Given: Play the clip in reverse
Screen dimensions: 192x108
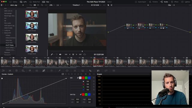Looking at the screenshot, I should [x=70, y=54].
